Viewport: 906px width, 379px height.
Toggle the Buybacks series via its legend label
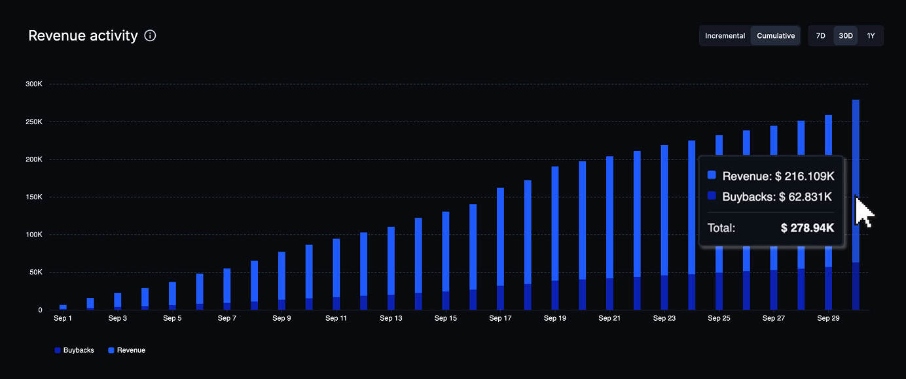click(x=79, y=350)
